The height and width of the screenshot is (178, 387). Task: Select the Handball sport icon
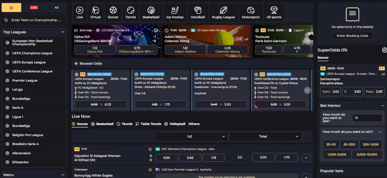coord(198,13)
